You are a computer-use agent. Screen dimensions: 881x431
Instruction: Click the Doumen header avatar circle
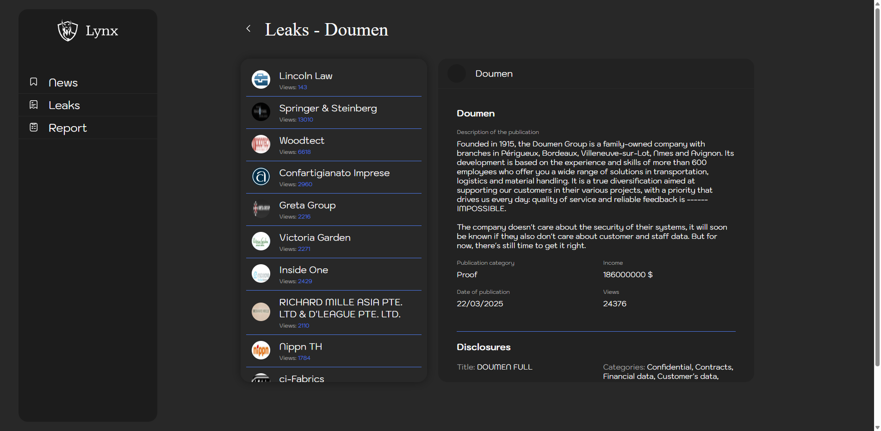tap(457, 73)
